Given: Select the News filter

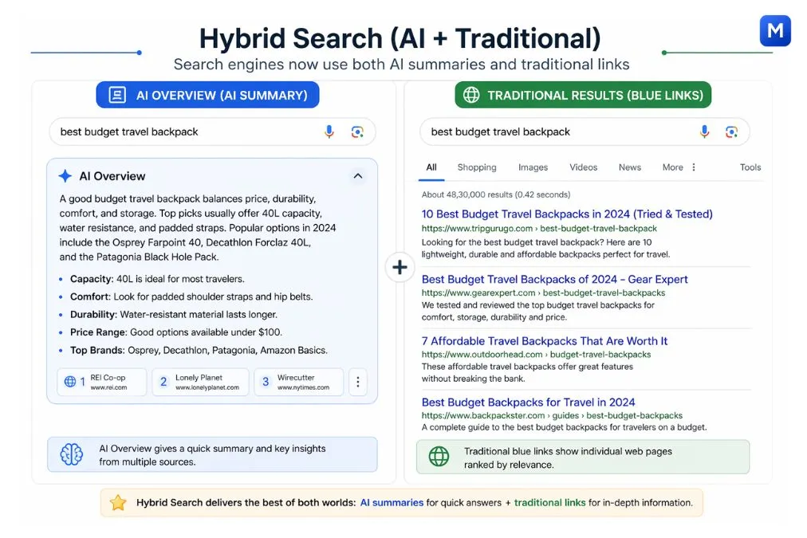Looking at the screenshot, I should [629, 167].
